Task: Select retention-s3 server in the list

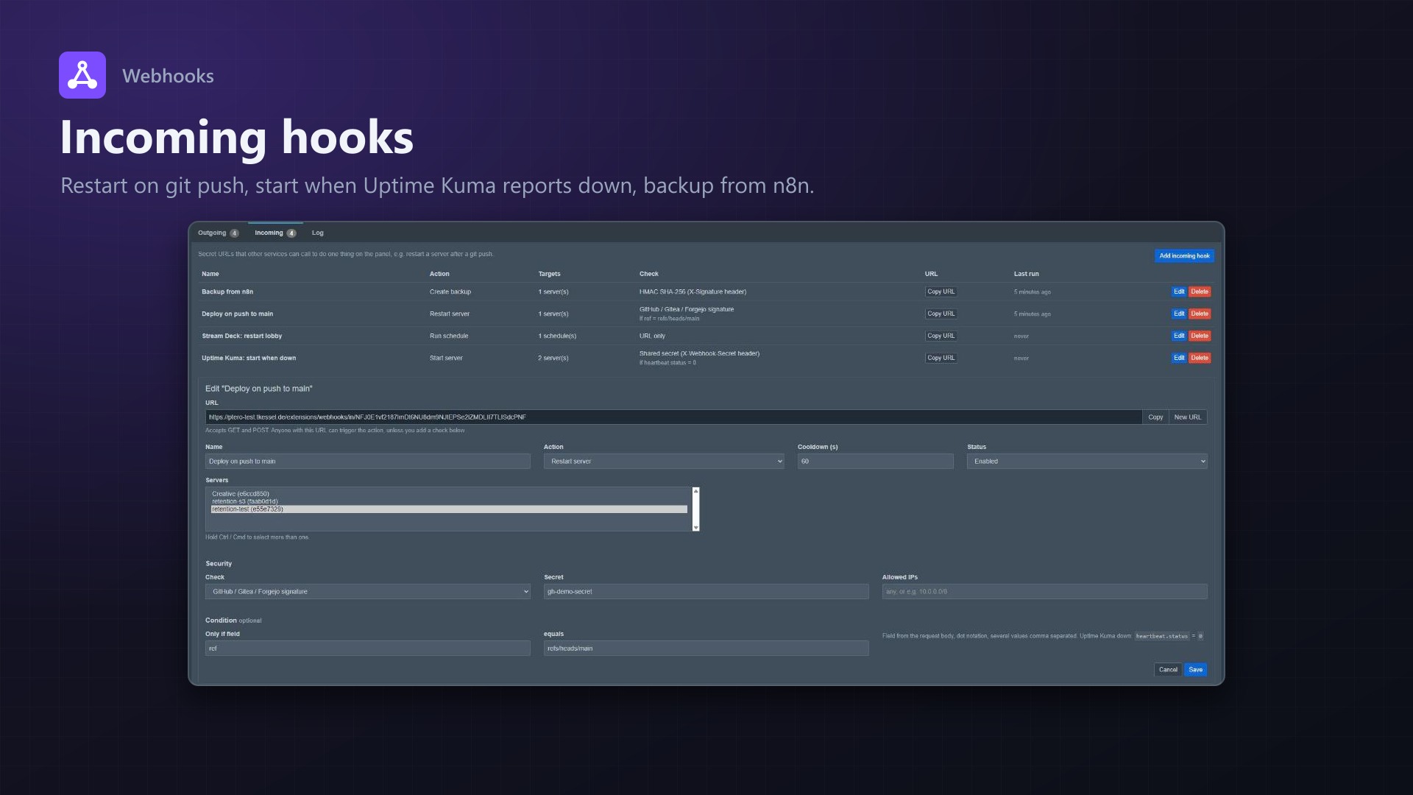Action: 449,501
